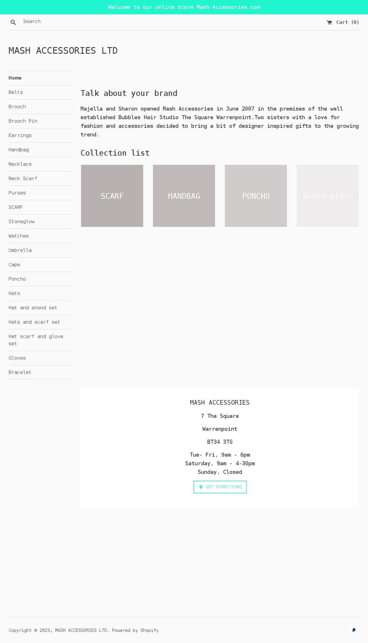Click the shopping cart icon
This screenshot has height=643, width=368.
coord(329,22)
